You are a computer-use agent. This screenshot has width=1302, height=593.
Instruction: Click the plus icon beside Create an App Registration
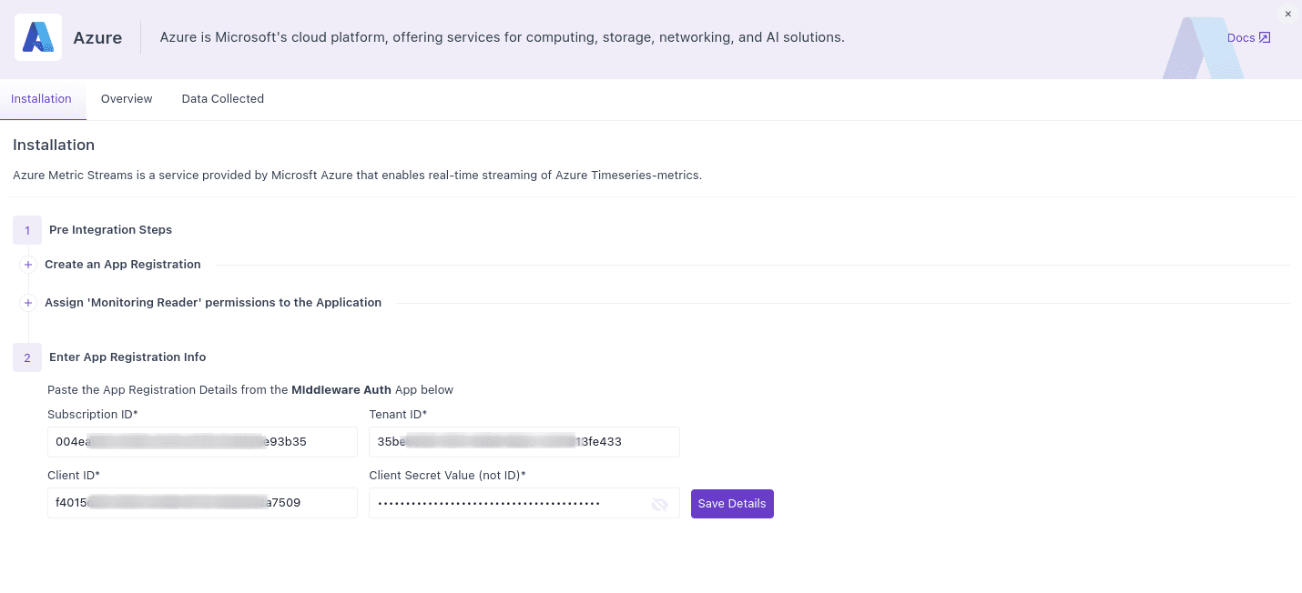tap(27, 264)
